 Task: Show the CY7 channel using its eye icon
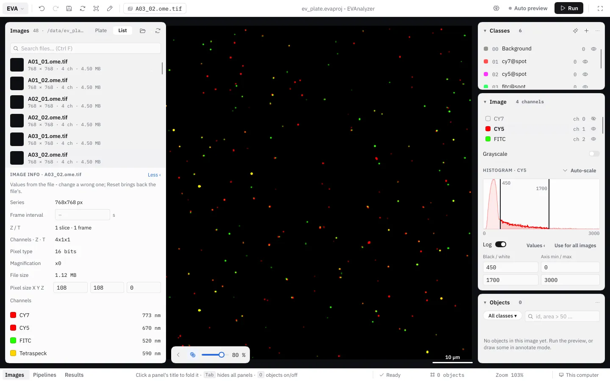tap(593, 119)
